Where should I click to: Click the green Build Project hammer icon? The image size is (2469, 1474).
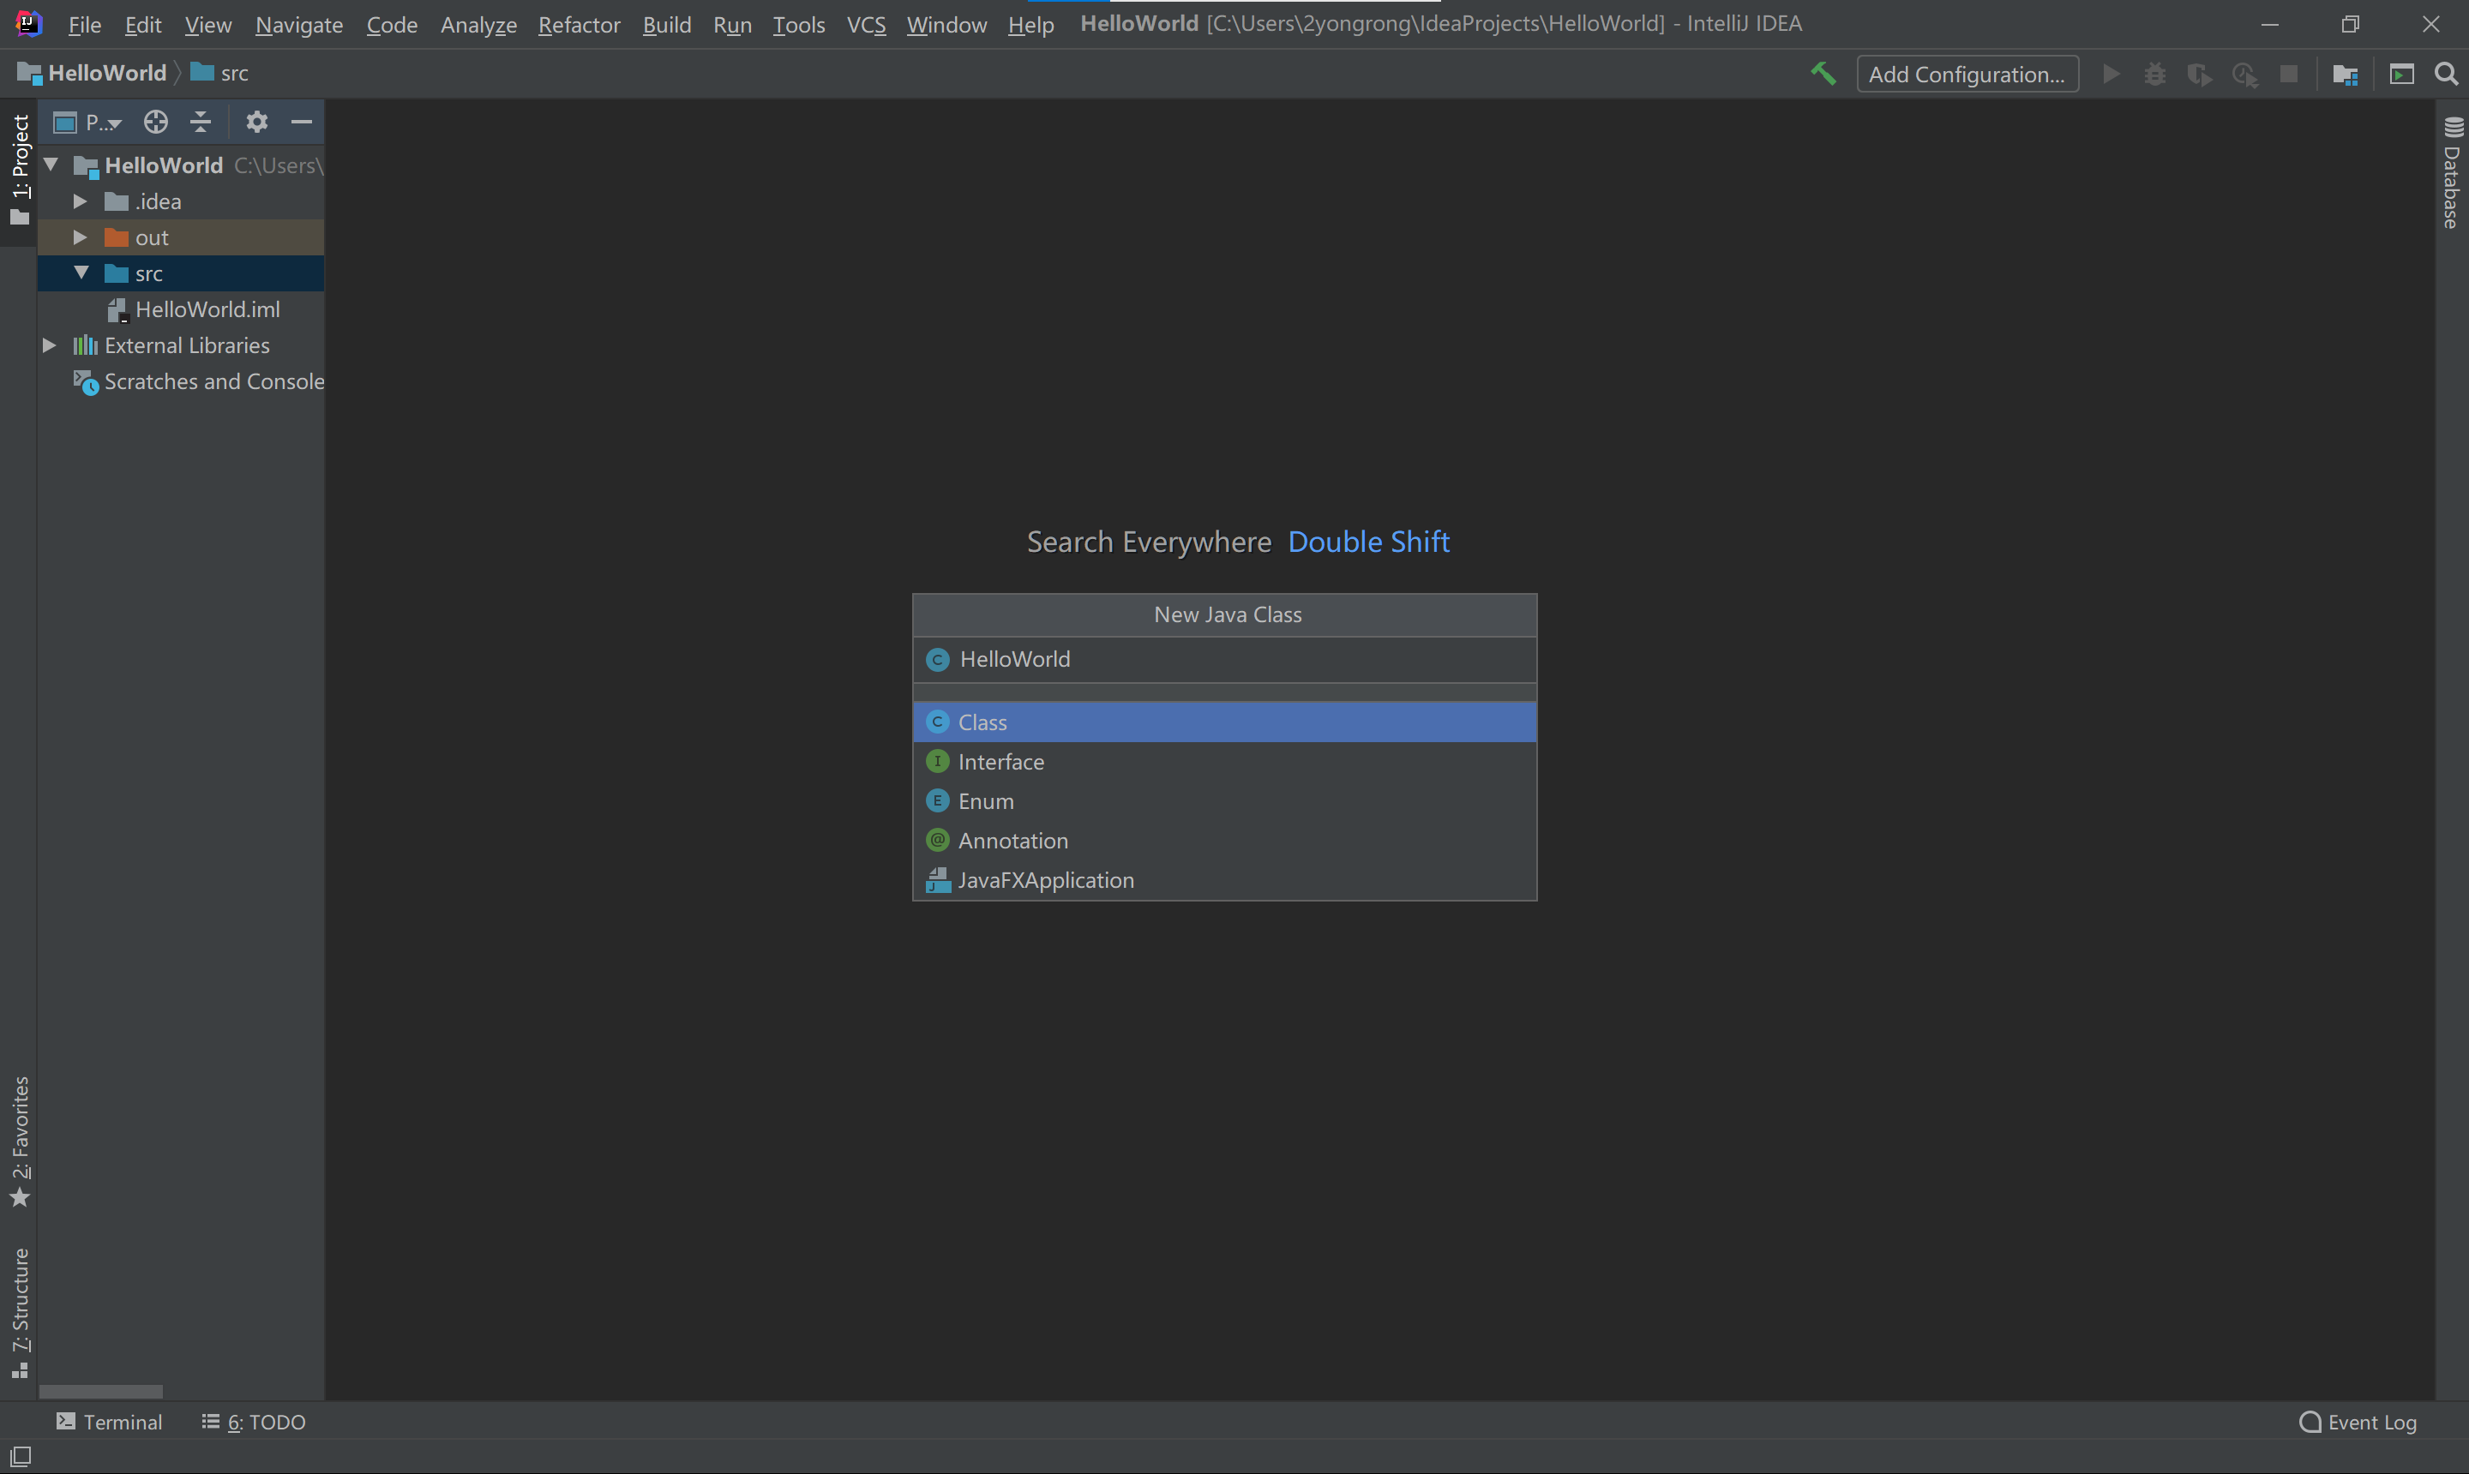click(1823, 74)
